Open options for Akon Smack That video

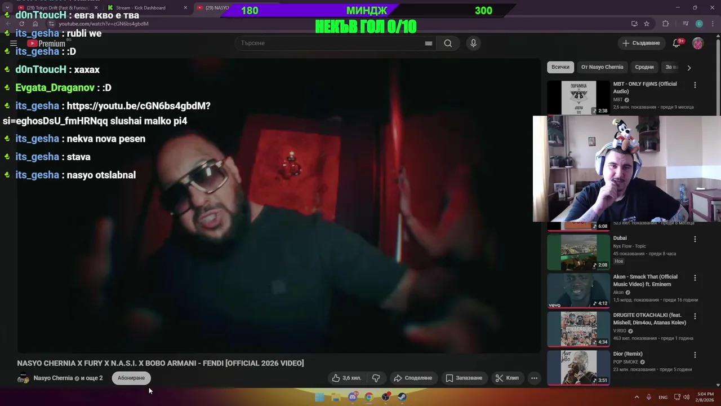695,278
